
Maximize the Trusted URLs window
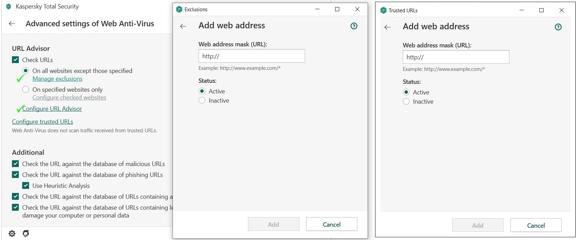541,10
